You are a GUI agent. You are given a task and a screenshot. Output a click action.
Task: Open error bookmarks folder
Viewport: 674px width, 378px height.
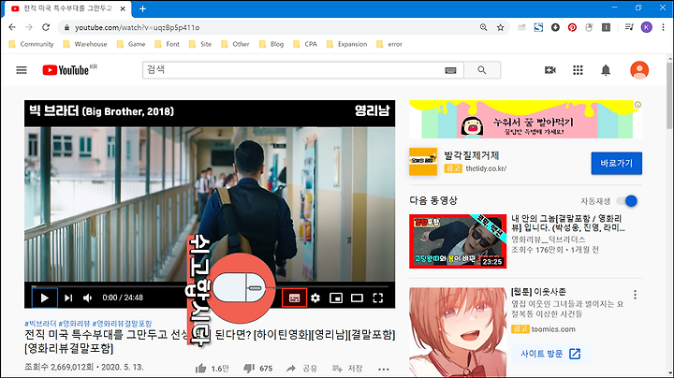tap(389, 44)
